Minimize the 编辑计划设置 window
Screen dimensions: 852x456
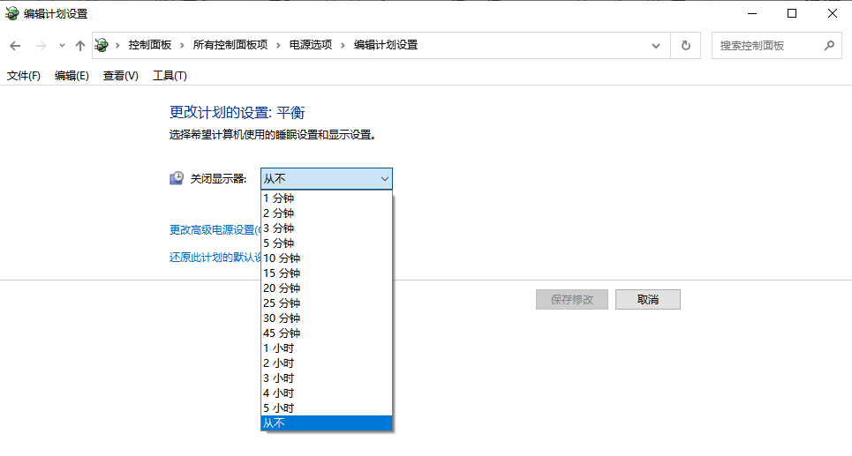click(752, 13)
